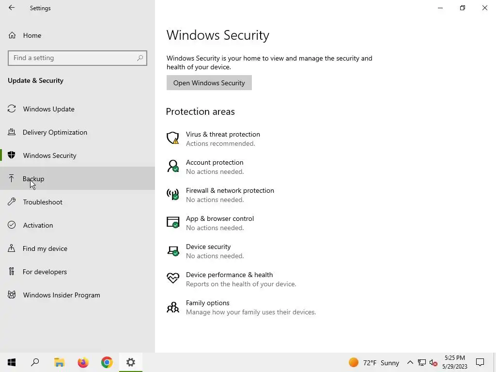Open Family options area

click(x=207, y=303)
